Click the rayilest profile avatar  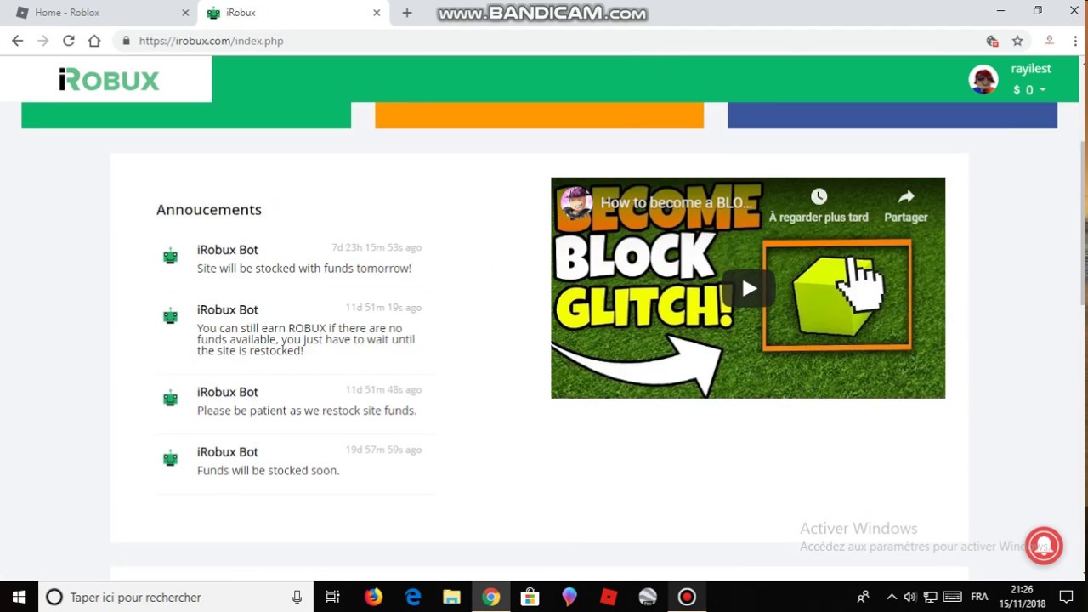click(x=983, y=80)
